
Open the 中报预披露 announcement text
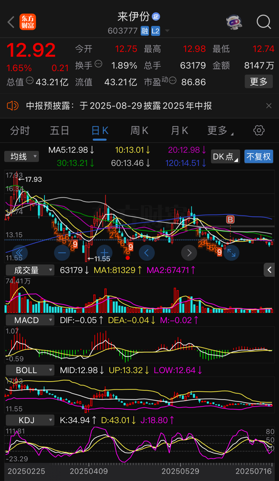coord(119,106)
